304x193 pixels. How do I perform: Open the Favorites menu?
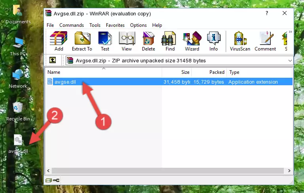(x=115, y=25)
